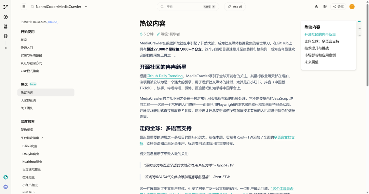Viewport: 369px width, 194px height.
Task: Click the bookmark icon beside NanmiCoder/MediaCrawler
Action: [32, 7]
